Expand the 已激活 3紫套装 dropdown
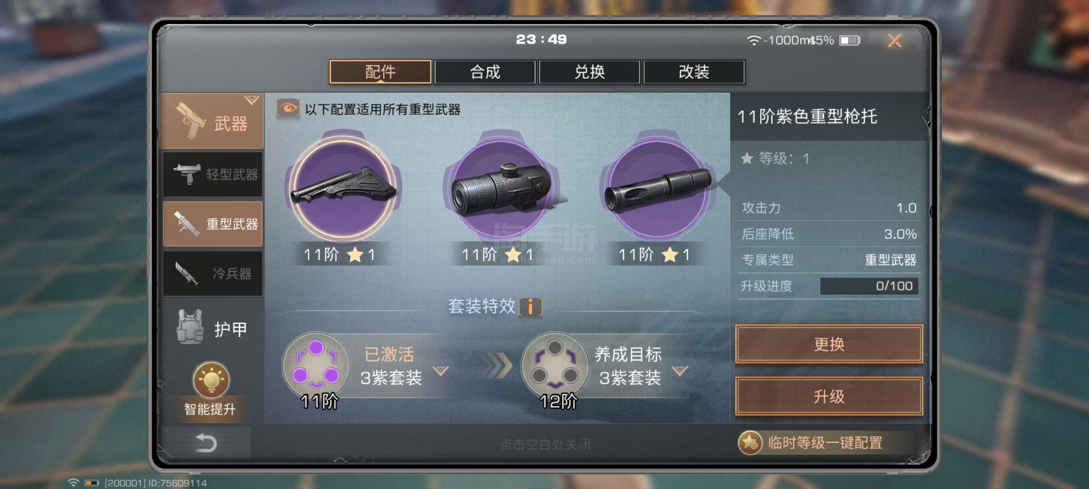1089x489 pixels. pyautogui.click(x=440, y=371)
